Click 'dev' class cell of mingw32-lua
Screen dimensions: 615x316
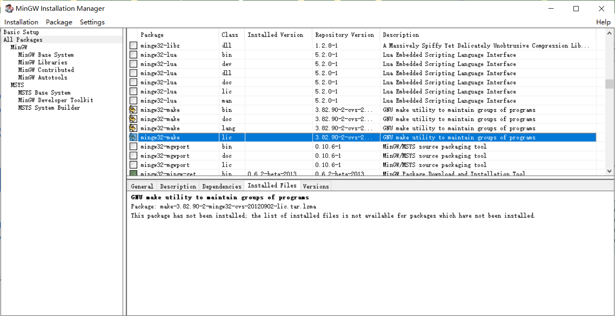pyautogui.click(x=227, y=64)
